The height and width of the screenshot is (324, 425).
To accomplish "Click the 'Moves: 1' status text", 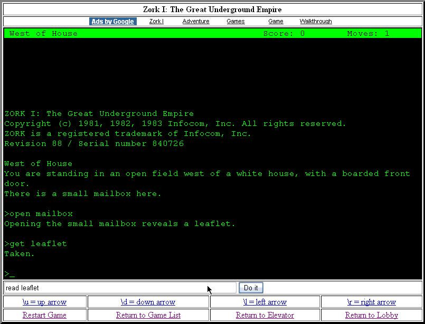I will (x=369, y=34).
